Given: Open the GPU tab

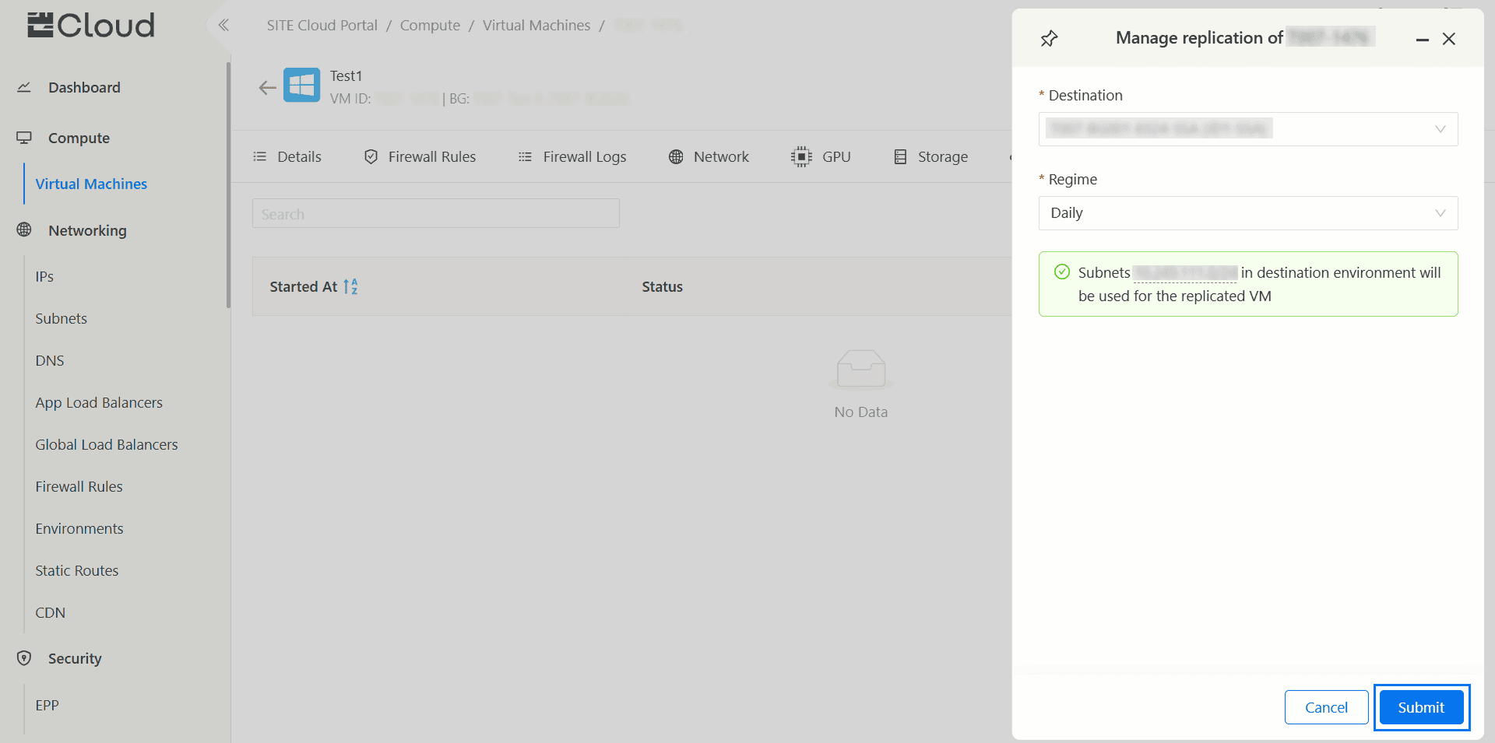Looking at the screenshot, I should (x=821, y=156).
